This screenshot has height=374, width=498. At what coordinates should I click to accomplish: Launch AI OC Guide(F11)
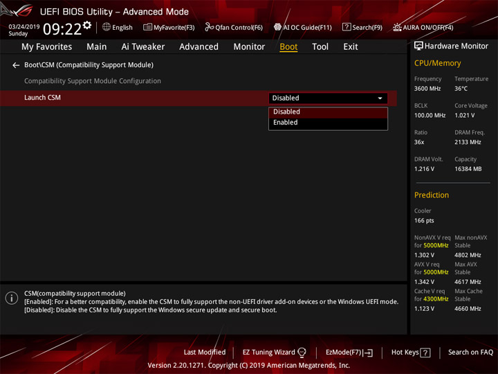click(303, 27)
